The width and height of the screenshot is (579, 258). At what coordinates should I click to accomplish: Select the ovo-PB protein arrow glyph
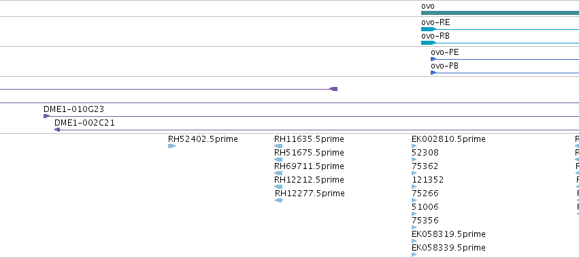433,73
